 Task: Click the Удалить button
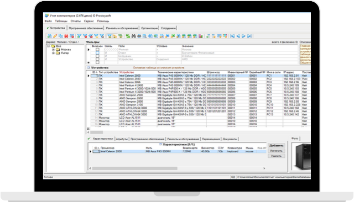[277, 156]
